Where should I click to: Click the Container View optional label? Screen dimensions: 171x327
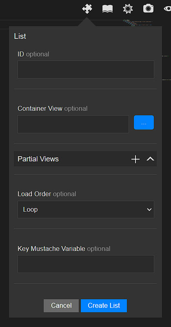pos(53,108)
